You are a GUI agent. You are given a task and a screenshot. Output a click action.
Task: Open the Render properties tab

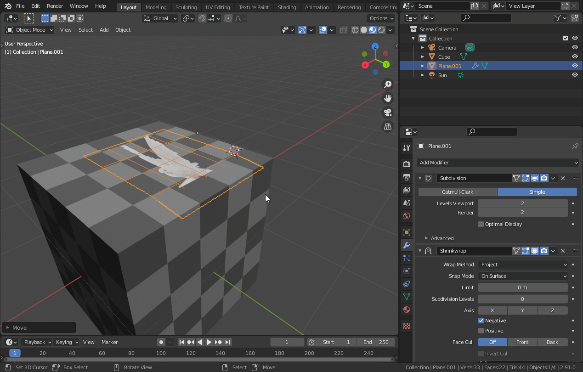click(406, 164)
